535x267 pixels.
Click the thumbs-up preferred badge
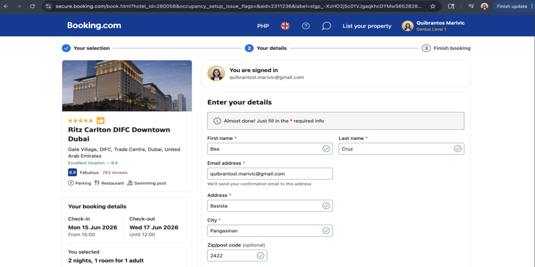pyautogui.click(x=101, y=121)
